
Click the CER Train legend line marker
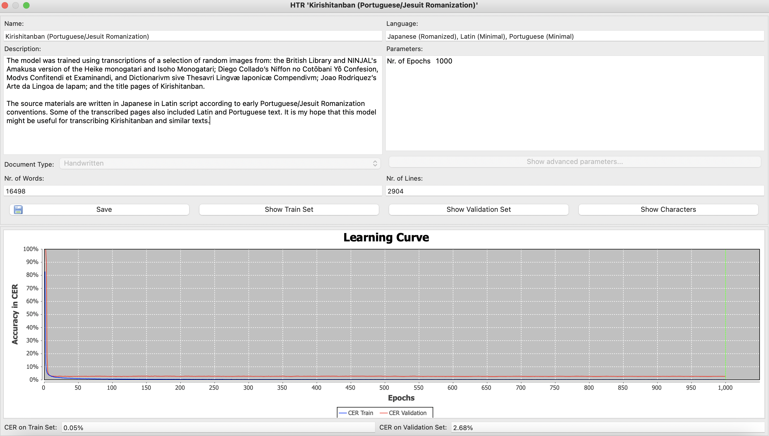pyautogui.click(x=343, y=413)
